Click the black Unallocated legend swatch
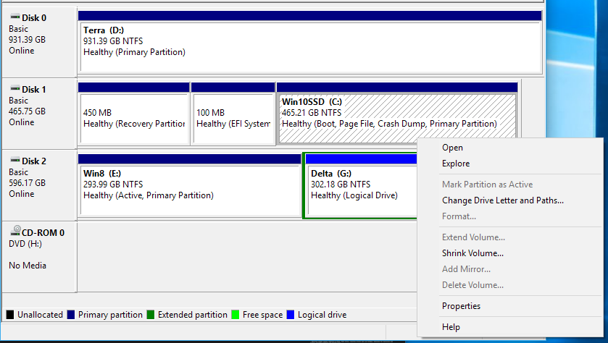This screenshot has height=343, width=608. [10, 315]
